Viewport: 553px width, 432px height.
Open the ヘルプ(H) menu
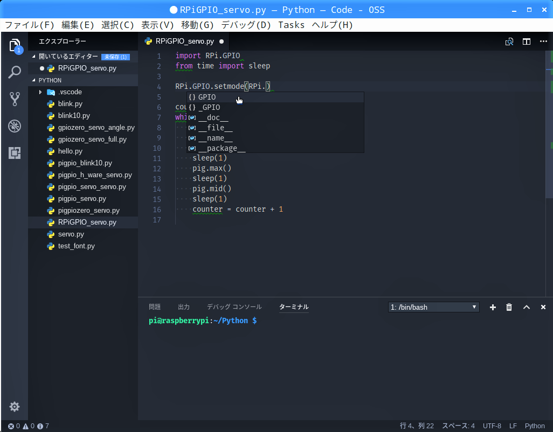coord(332,25)
